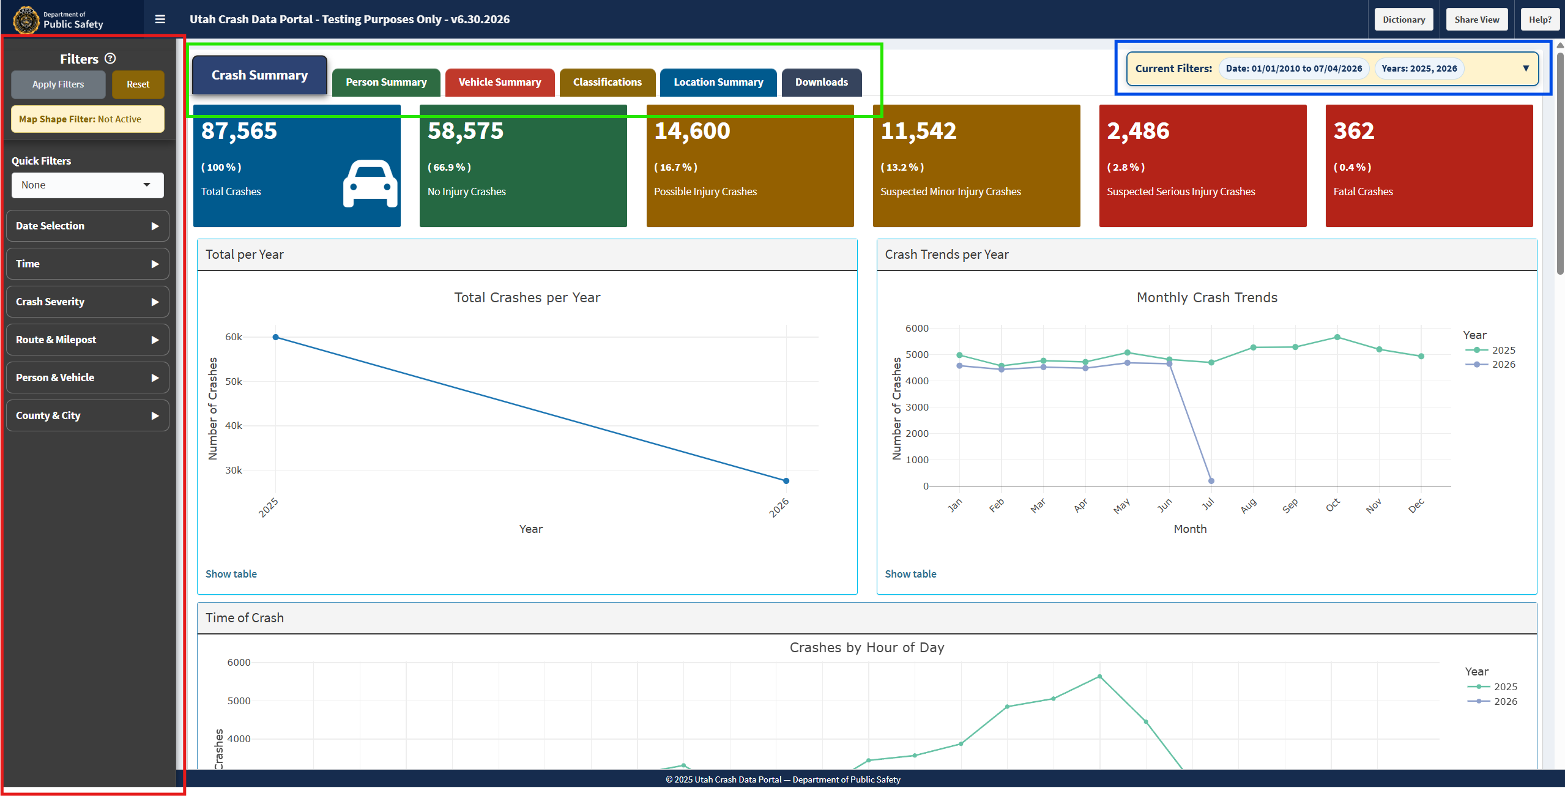Screen dimensions: 1565x796
Task: Open the Dictionary button
Action: tap(1403, 20)
